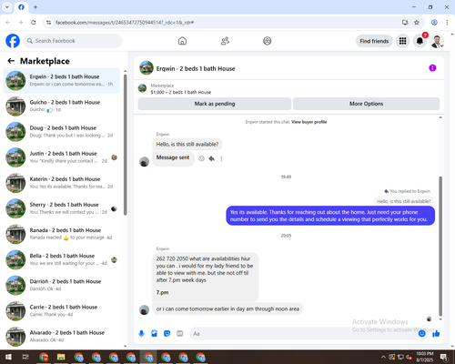Open the Windows notification center

444,357
